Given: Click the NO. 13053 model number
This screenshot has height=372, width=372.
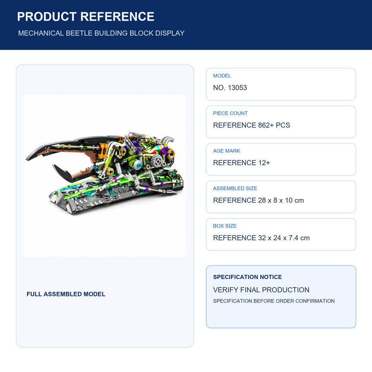Looking at the screenshot, I should 230,88.
